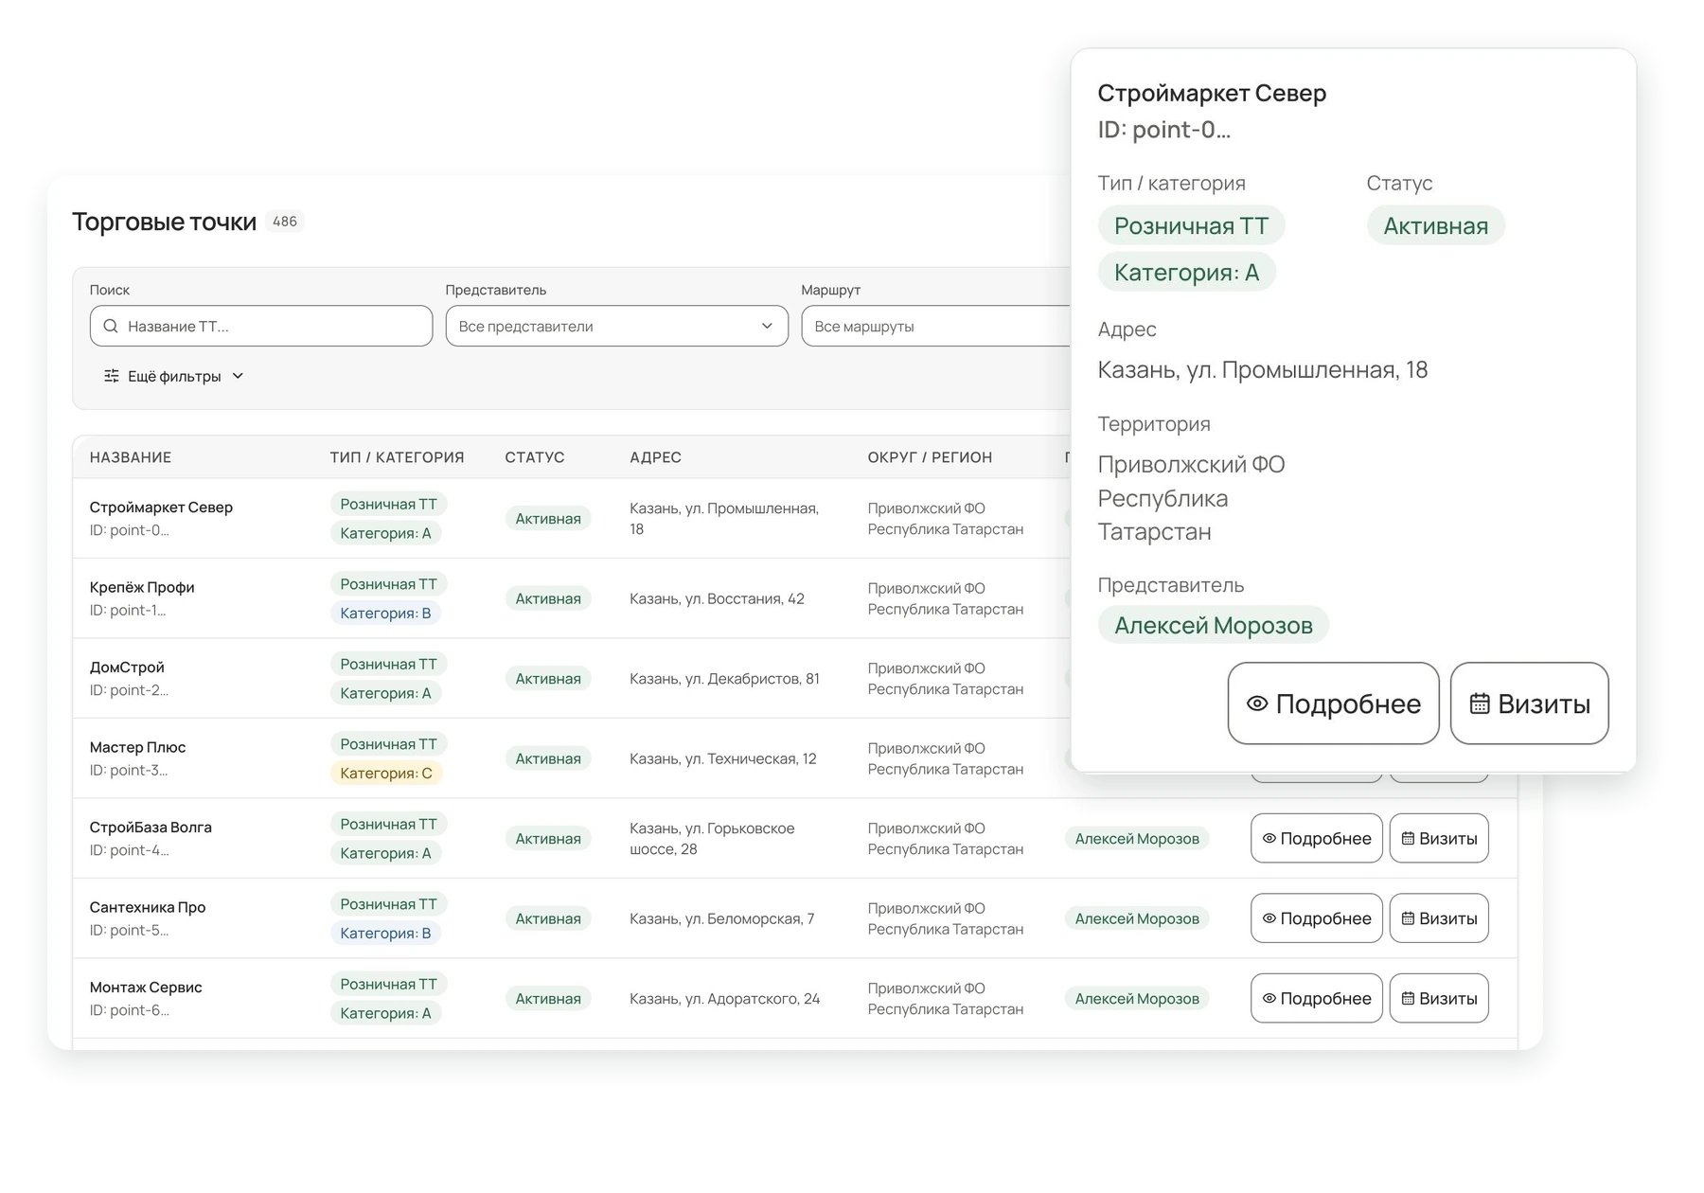Click the filter sliders icon beside Ещё фильтры
Image resolution: width=1704 pixels, height=1193 pixels.
click(x=112, y=376)
